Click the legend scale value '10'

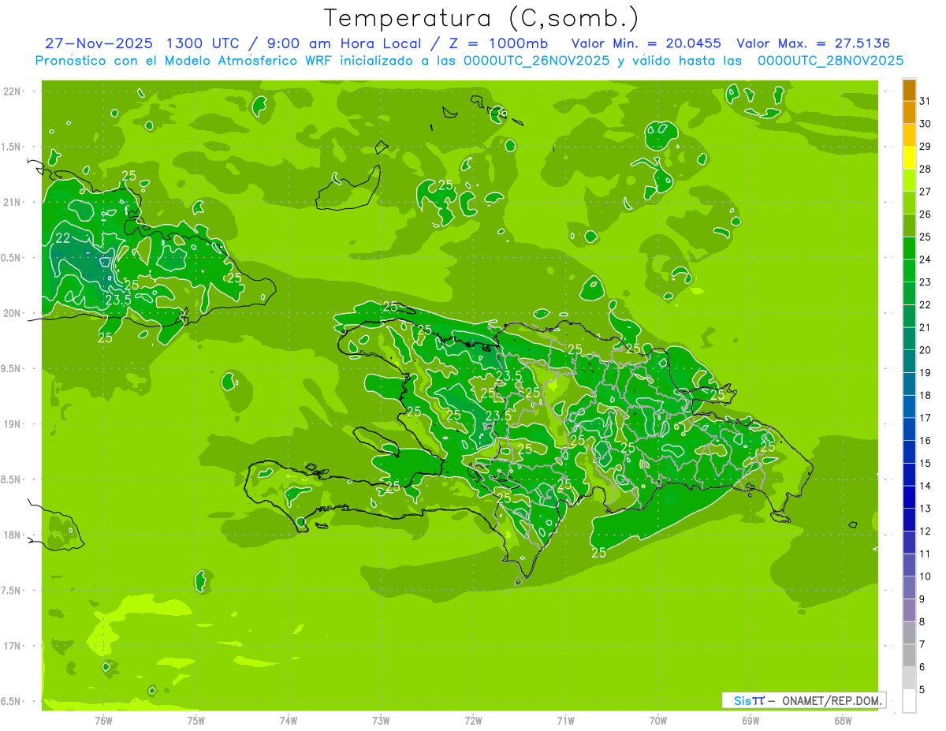925,576
